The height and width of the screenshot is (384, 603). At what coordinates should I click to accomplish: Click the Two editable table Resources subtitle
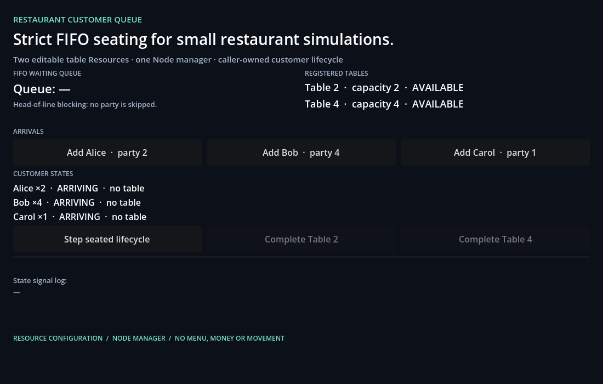[178, 60]
